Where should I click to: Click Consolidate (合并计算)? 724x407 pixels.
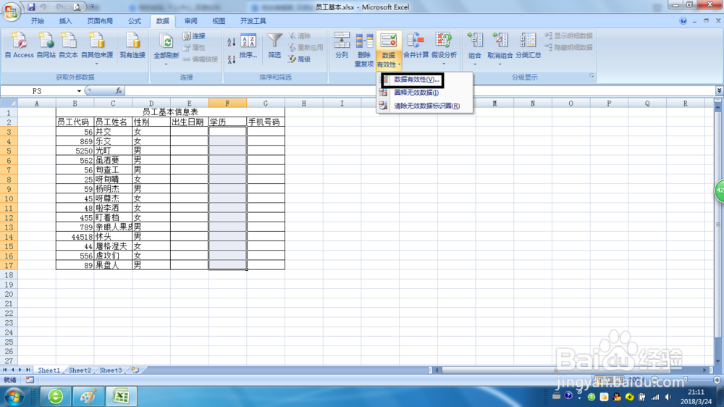[416, 46]
